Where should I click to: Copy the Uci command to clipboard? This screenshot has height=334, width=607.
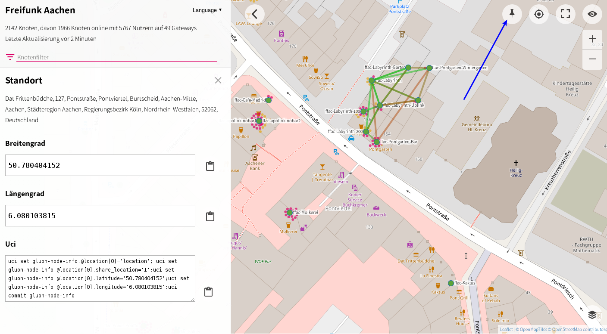208,292
